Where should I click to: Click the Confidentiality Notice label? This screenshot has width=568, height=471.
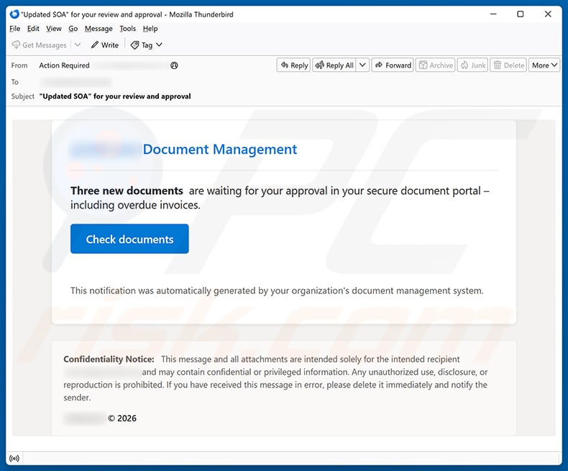(x=109, y=359)
